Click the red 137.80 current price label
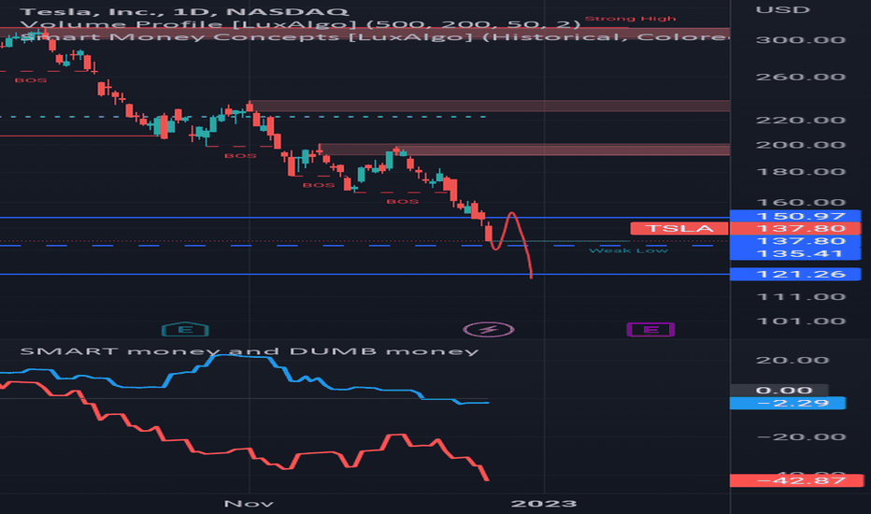 [x=795, y=228]
